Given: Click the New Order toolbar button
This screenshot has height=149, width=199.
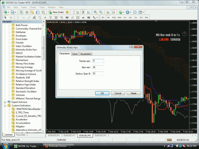Looking at the screenshot, I should pos(56,12).
